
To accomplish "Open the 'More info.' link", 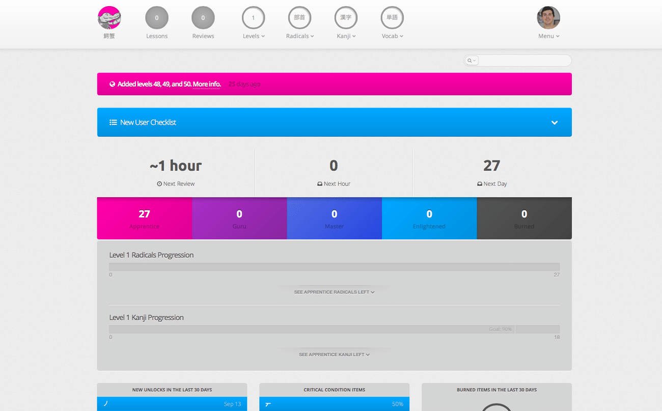I will point(207,84).
